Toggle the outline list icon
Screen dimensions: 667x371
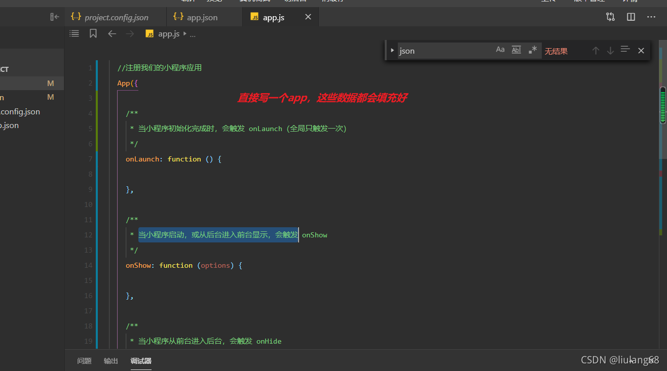point(75,33)
